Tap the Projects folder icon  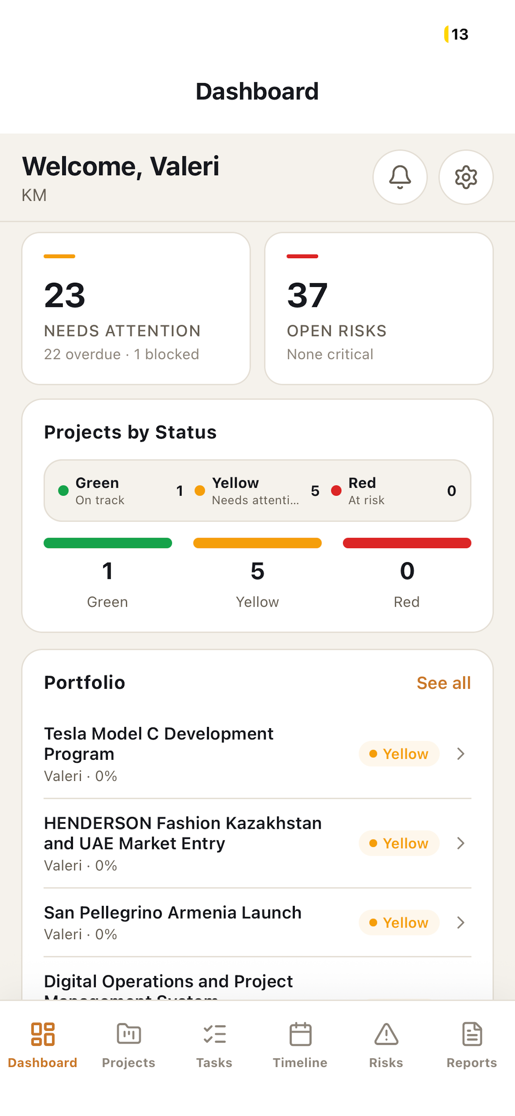129,1034
